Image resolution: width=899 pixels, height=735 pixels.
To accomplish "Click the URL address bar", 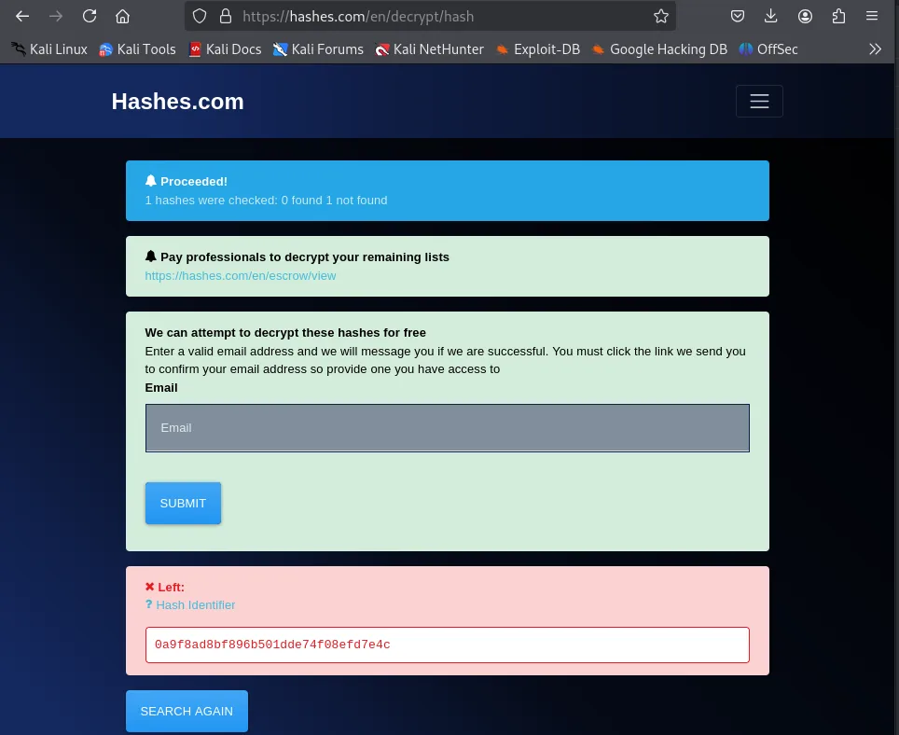I will [430, 16].
